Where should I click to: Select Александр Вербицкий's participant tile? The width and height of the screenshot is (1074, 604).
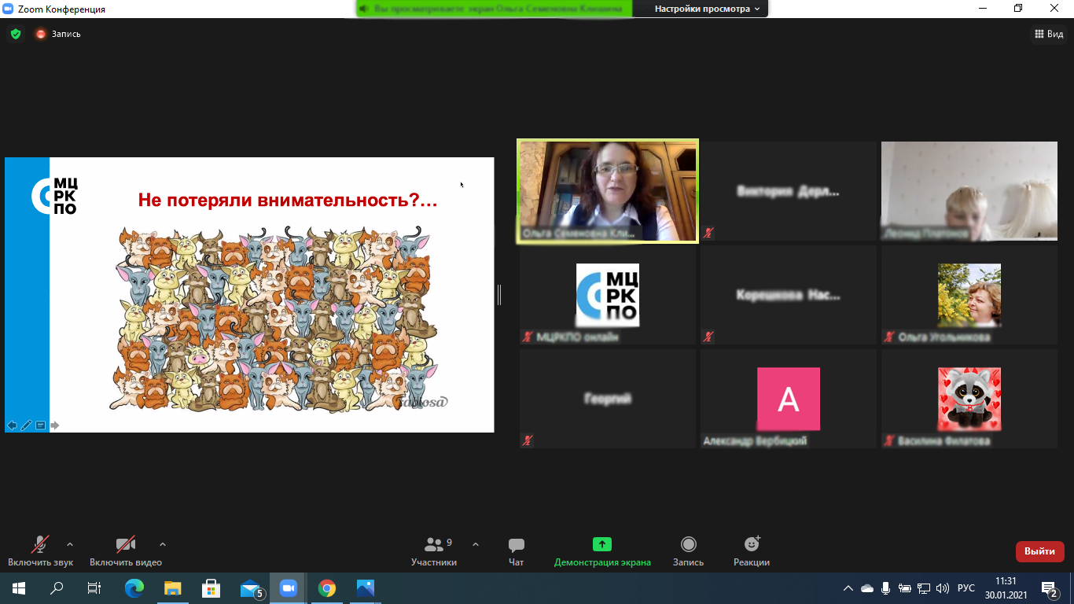(789, 399)
